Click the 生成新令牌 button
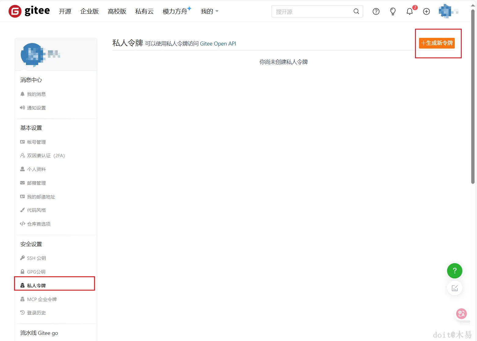The width and height of the screenshot is (477, 341). 437,43
